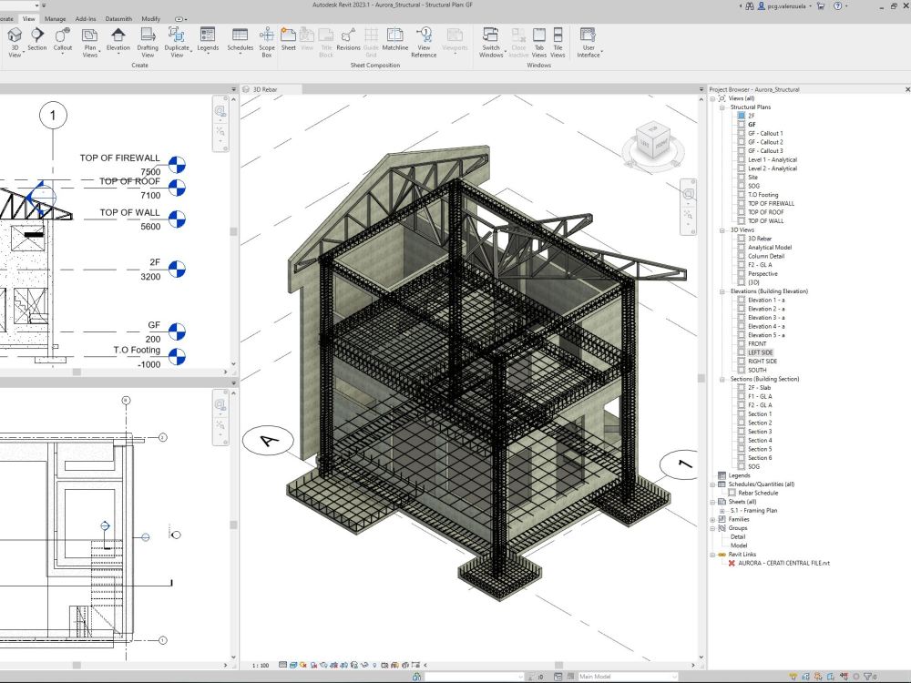Click the broken AURORA - CERATI link icon
This screenshot has width=911, height=683.
coord(732,564)
